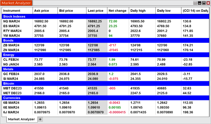Select the GC FEB24 instrument
The height and width of the screenshot is (124, 211).
pyautogui.click(x=11, y=74)
